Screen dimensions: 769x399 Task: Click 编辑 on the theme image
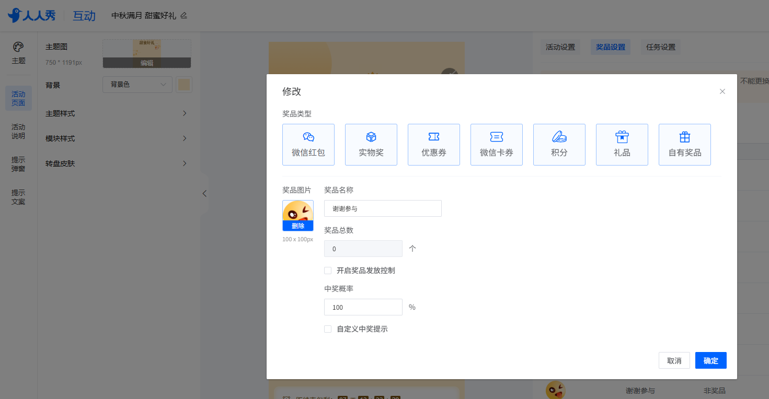147,63
